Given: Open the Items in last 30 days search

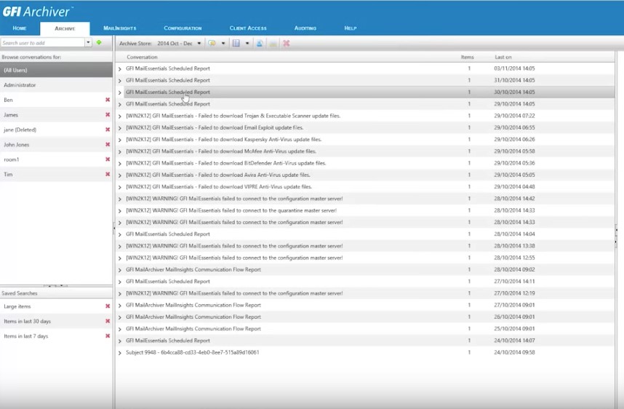Looking at the screenshot, I should pyautogui.click(x=56, y=321).
